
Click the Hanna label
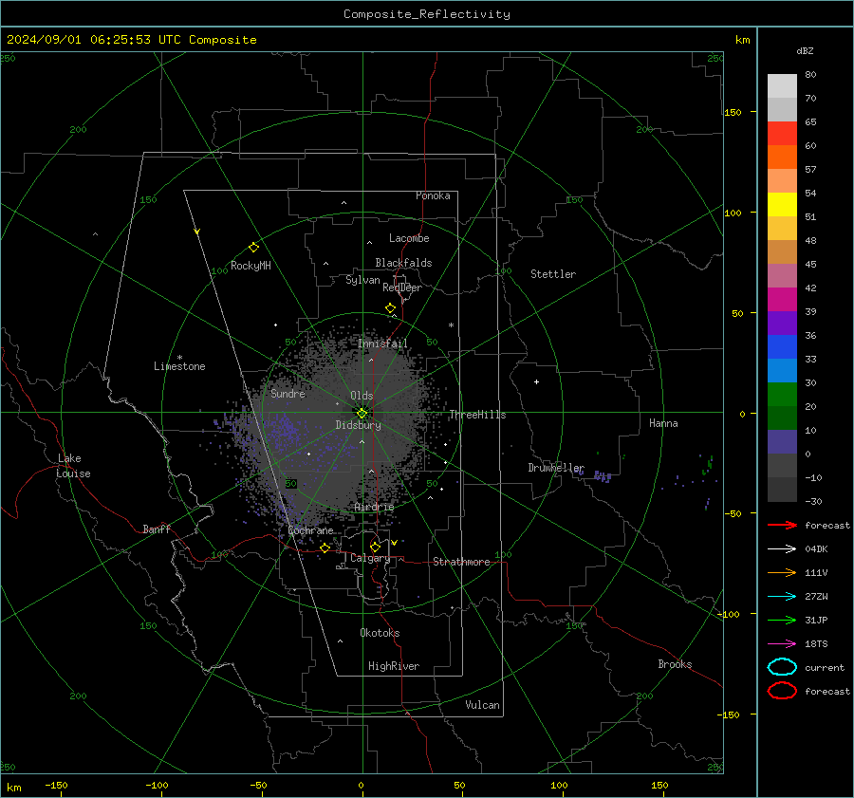(663, 423)
